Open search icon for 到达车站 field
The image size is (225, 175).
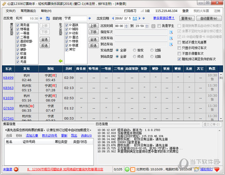point(171,44)
